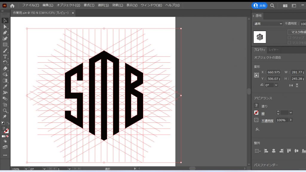This screenshot has height=172, width=306.
Task: Open the Align To options dropdown
Action: coord(258,151)
